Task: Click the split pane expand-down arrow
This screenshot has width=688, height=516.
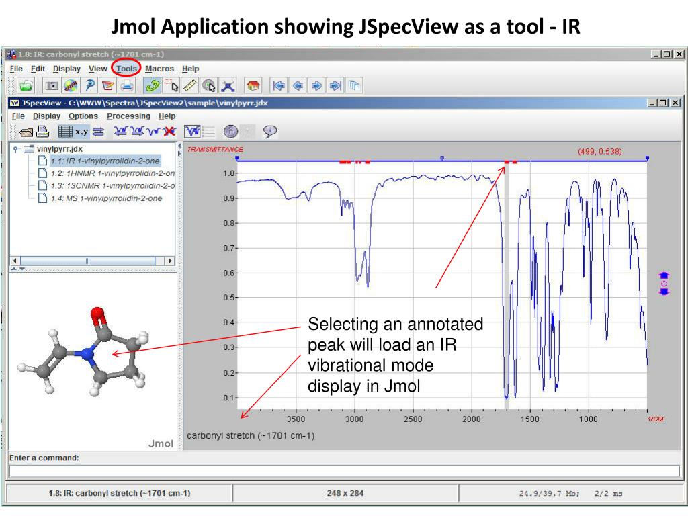Action: [x=21, y=269]
